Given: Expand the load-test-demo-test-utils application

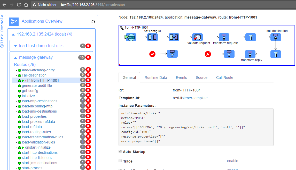Looking at the screenshot, I should tap(15, 46).
